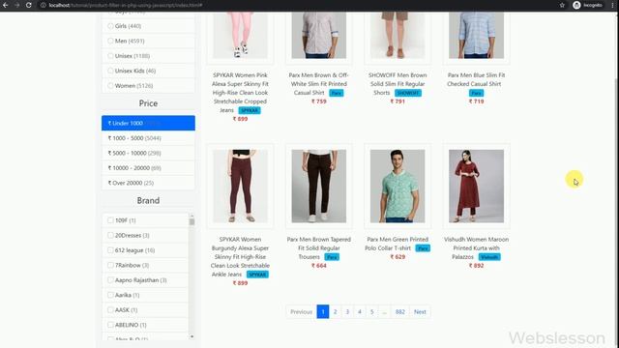The width and height of the screenshot is (619, 348).
Task: Go to pagination page 4
Action: 359,312
